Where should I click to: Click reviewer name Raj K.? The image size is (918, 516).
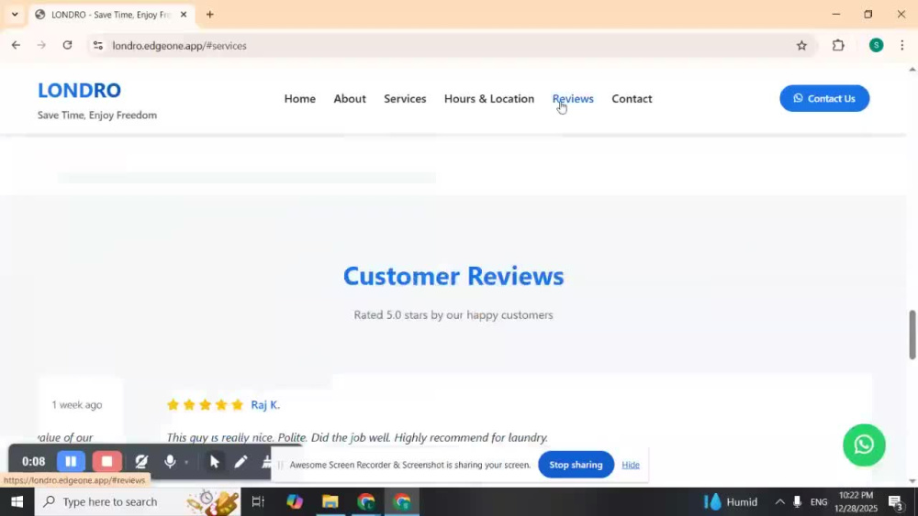[265, 404]
